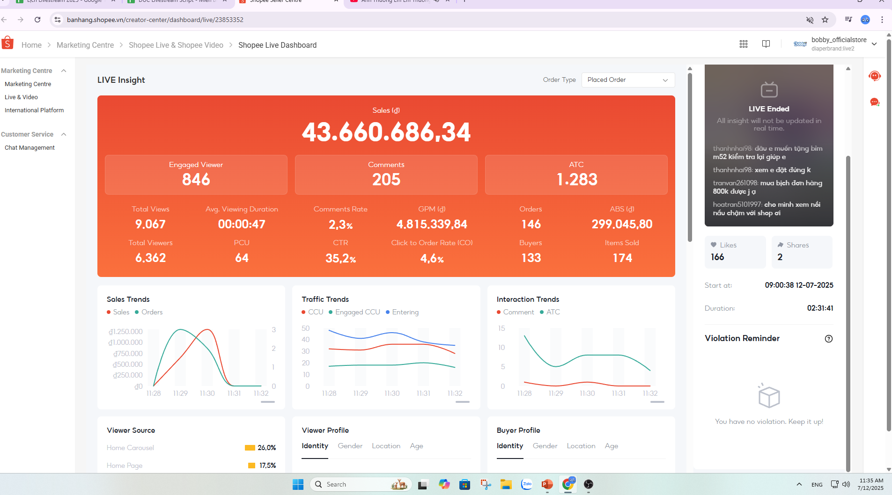Toggle Comment legend in Interaction Trends
The height and width of the screenshot is (495, 892).
click(x=515, y=312)
